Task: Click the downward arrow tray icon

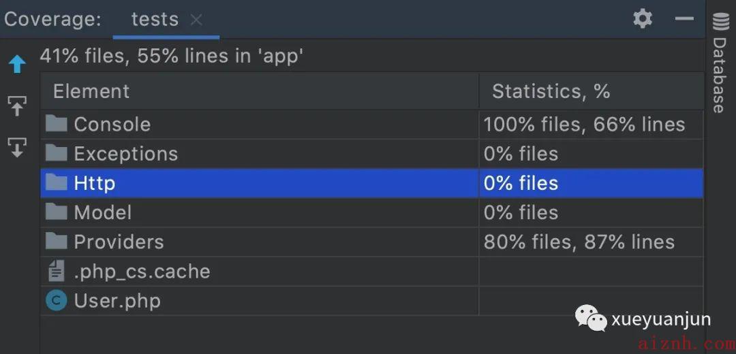Action: (17, 148)
